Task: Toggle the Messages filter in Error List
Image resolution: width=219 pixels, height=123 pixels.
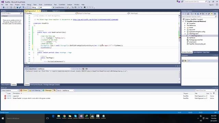Action: pyautogui.click(x=47, y=91)
